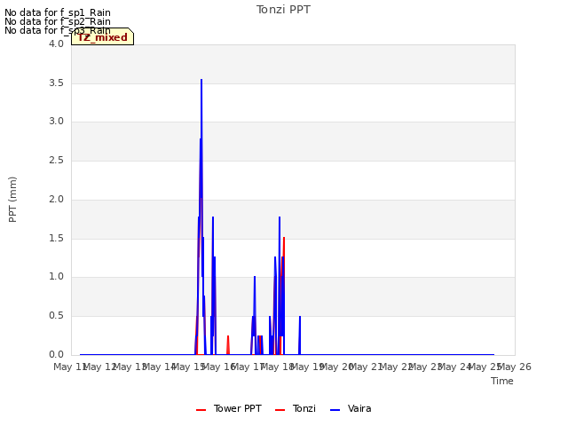This screenshot has width=568, height=426.
Task: Click the 2.5 y-axis tick label
Action: (56, 161)
